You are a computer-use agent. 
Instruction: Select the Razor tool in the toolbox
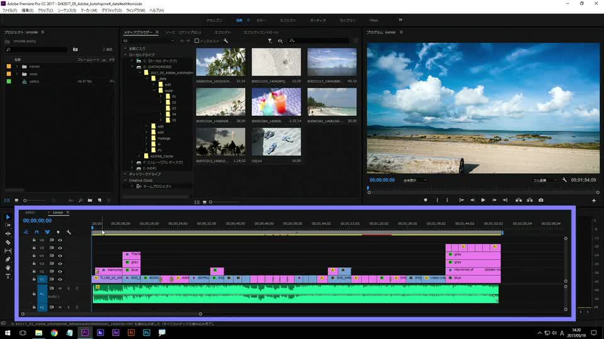click(8, 242)
